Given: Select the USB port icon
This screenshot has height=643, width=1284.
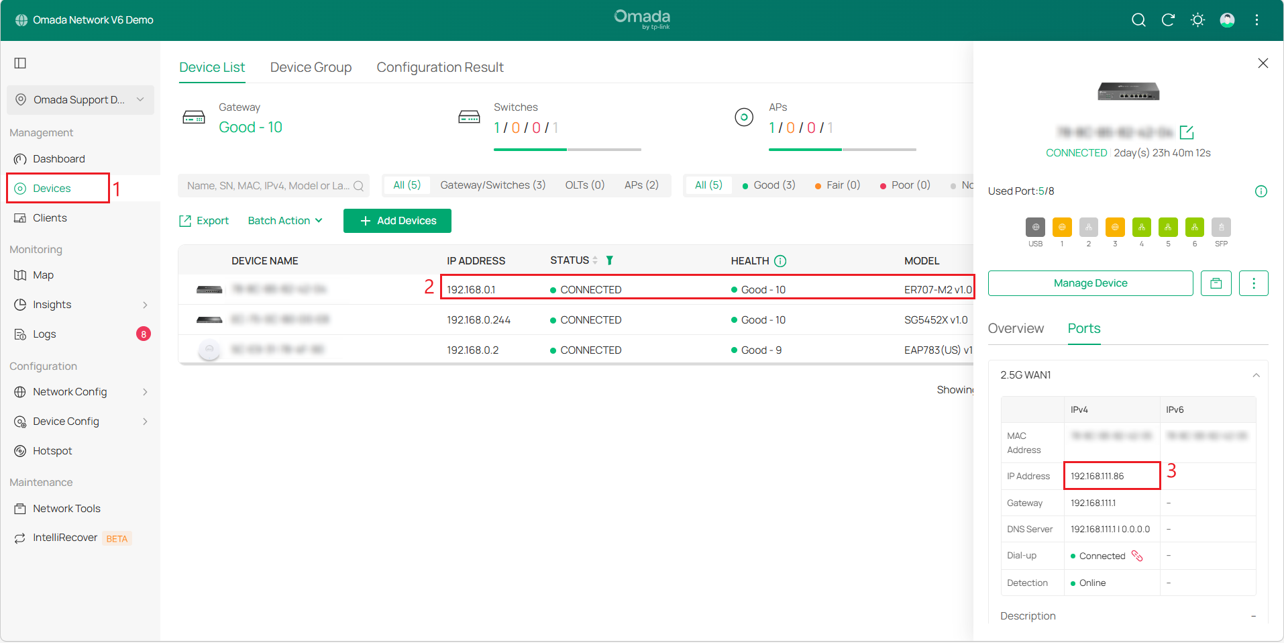Looking at the screenshot, I should [1035, 228].
